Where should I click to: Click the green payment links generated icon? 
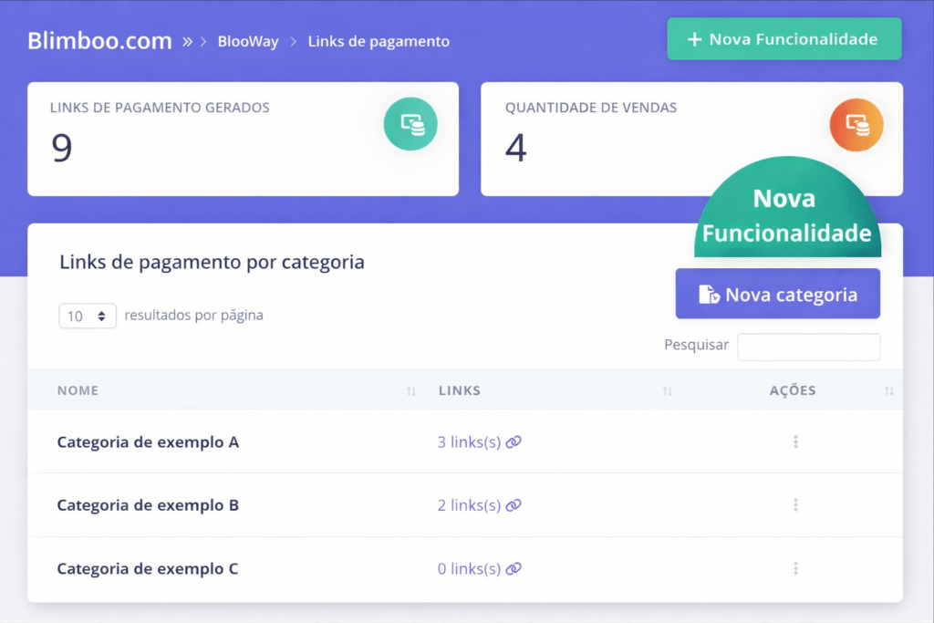[410, 124]
